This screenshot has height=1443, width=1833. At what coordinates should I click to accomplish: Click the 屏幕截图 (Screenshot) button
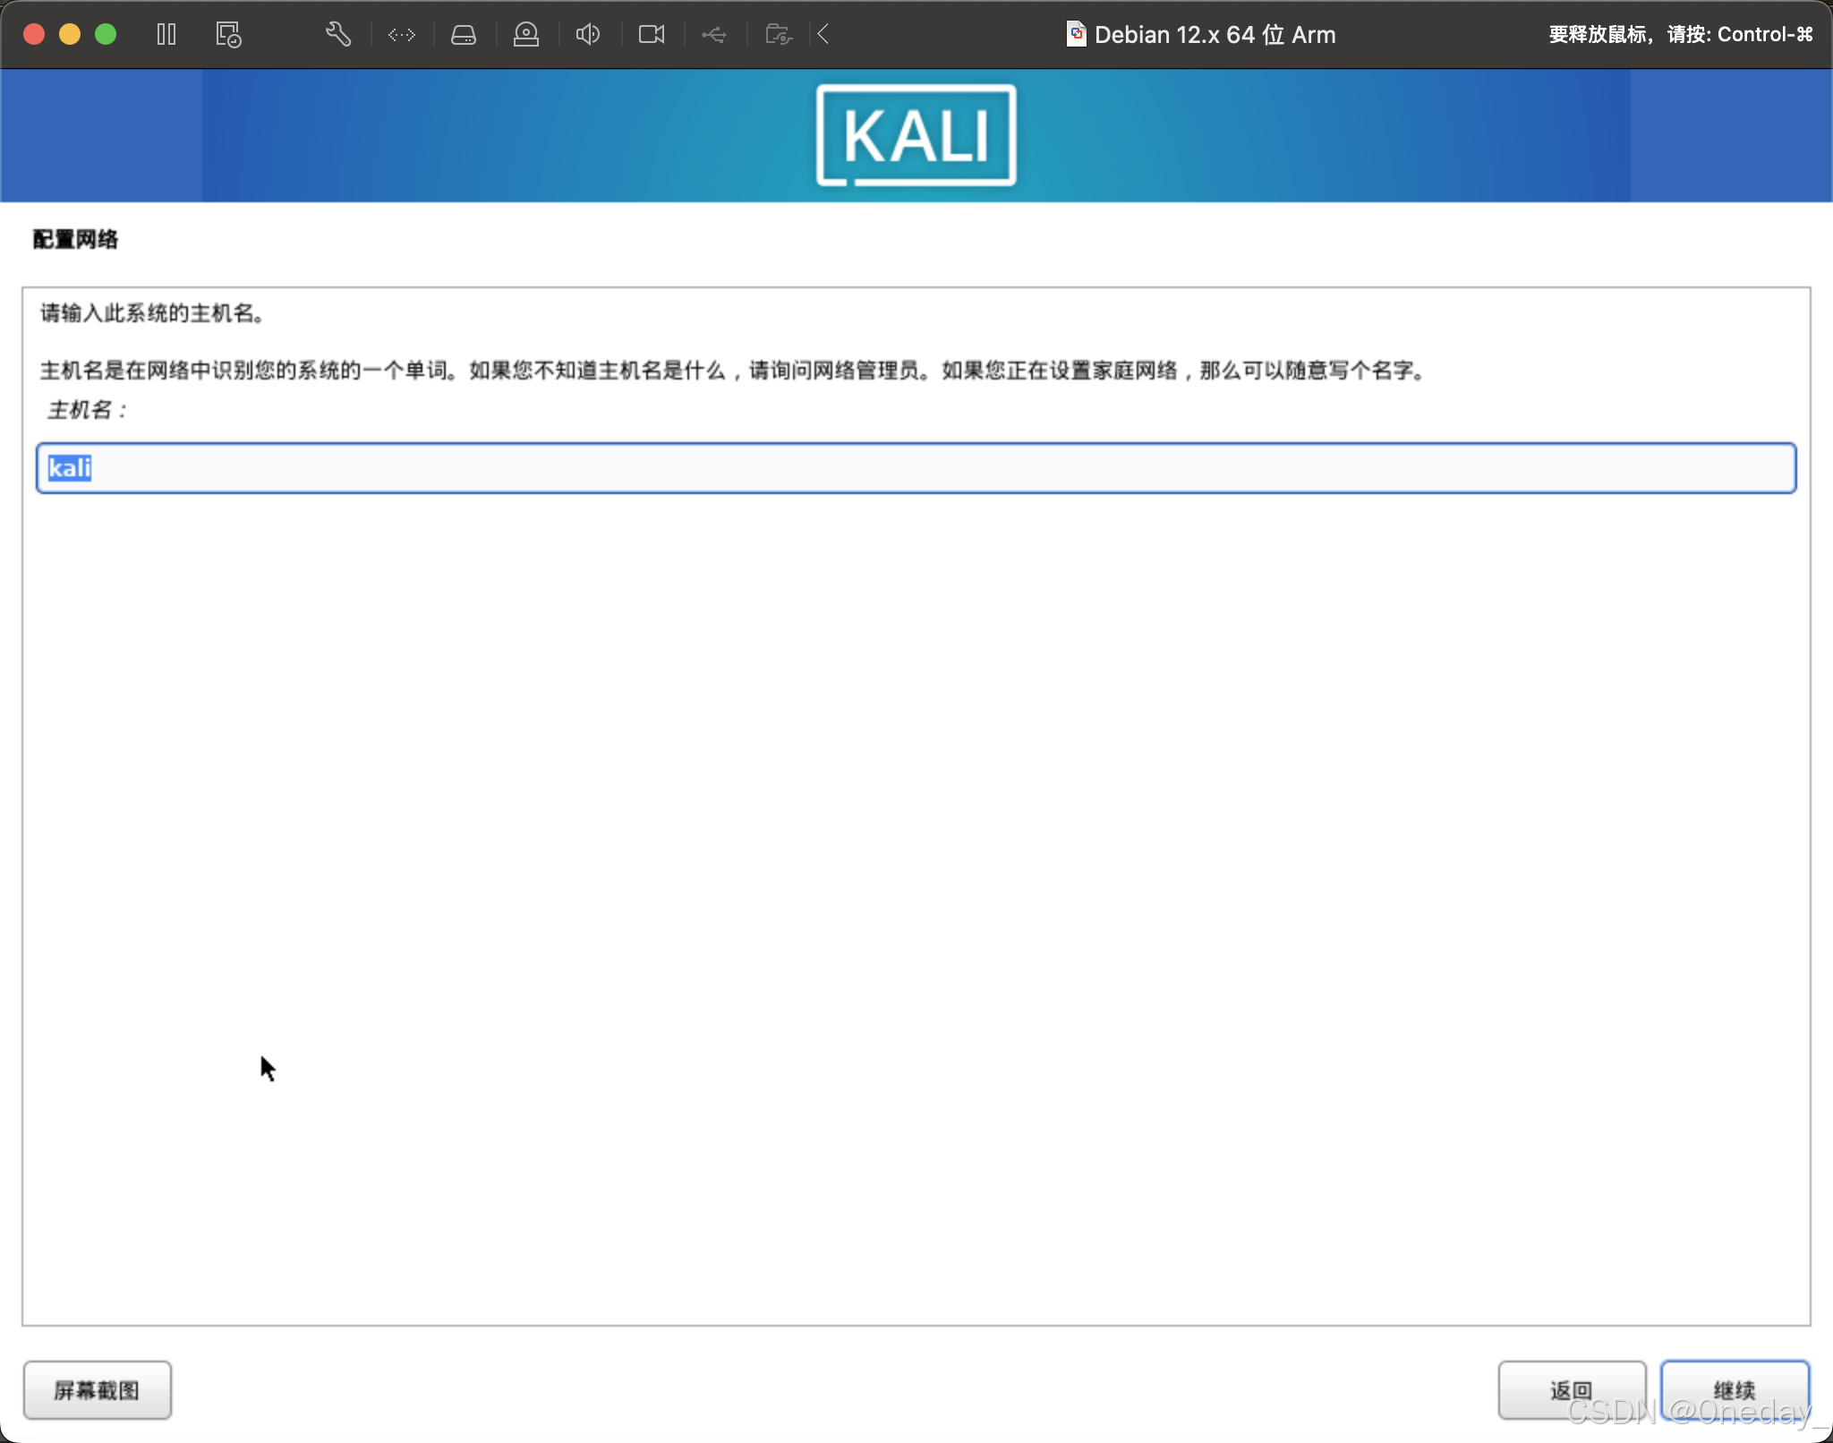point(97,1390)
